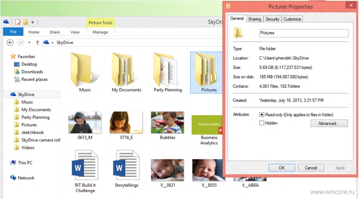This screenshot has width=359, height=199.
Task: Open the File menu
Action: coord(13,32)
